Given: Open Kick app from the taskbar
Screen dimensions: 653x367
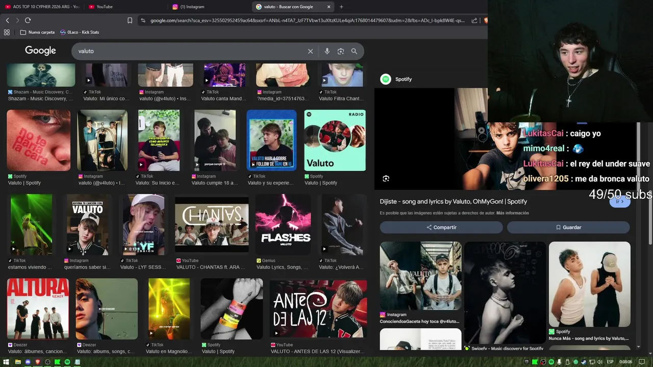Looking at the screenshot, I should pyautogui.click(x=58, y=362).
